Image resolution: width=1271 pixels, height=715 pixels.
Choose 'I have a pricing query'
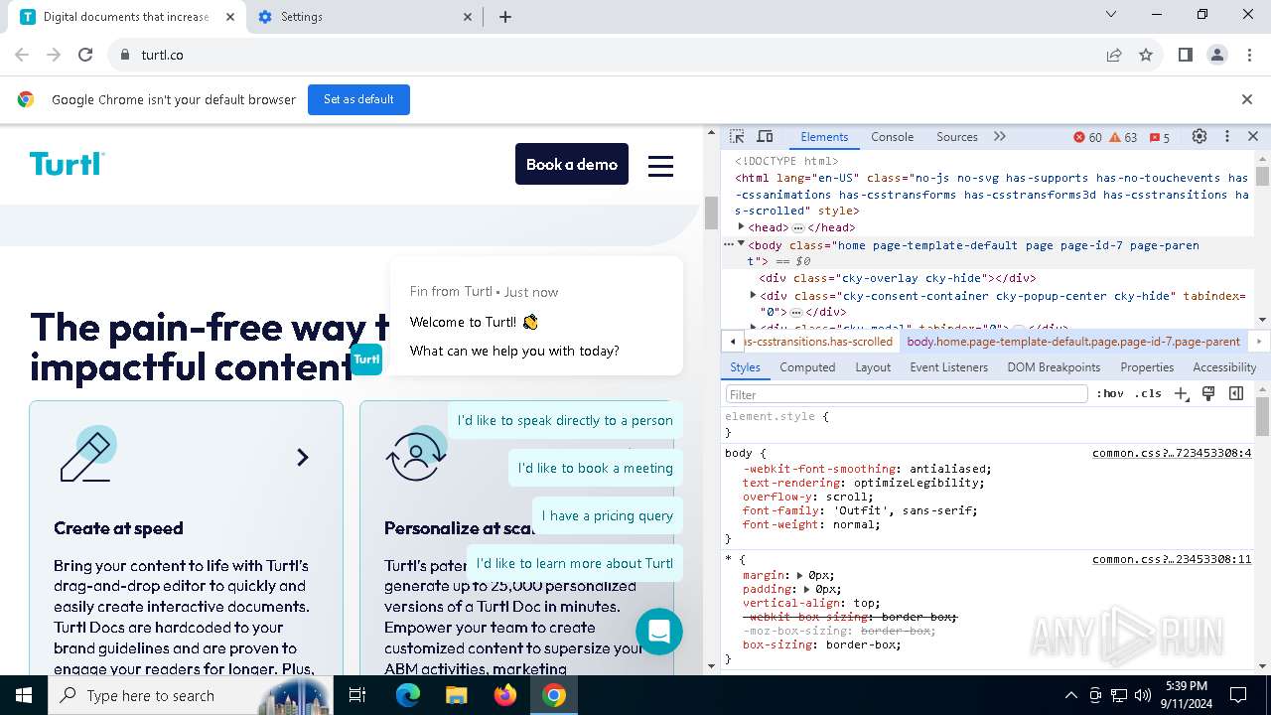608,515
